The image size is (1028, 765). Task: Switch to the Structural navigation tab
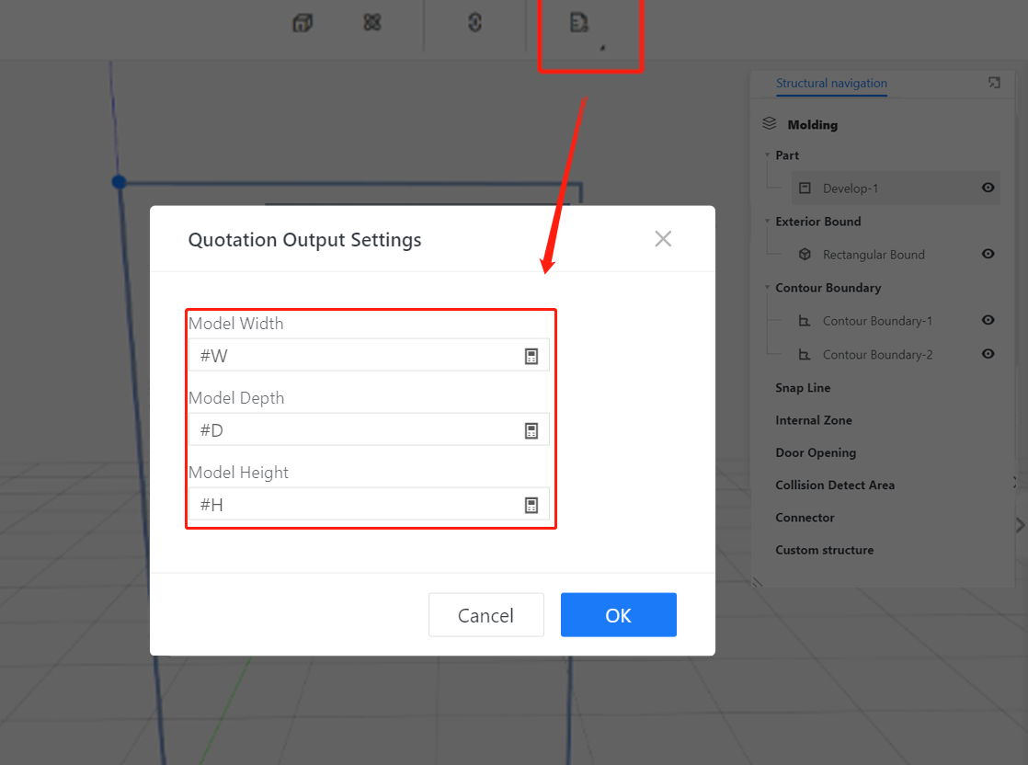831,83
